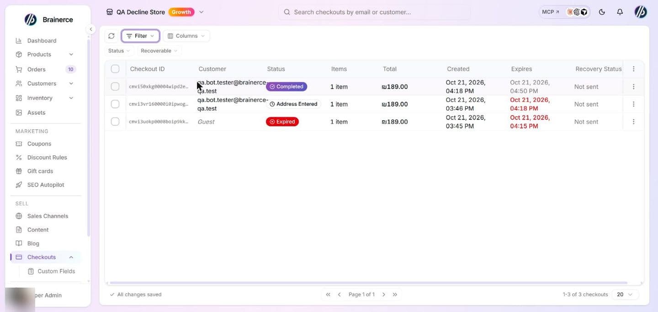The image size is (658, 312).
Task: Click the SEO Autopilot rocket icon
Action: tap(19, 185)
